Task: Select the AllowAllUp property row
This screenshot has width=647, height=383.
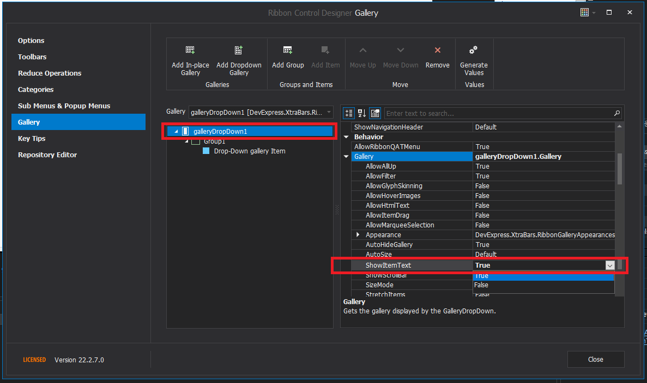Action: [483, 166]
